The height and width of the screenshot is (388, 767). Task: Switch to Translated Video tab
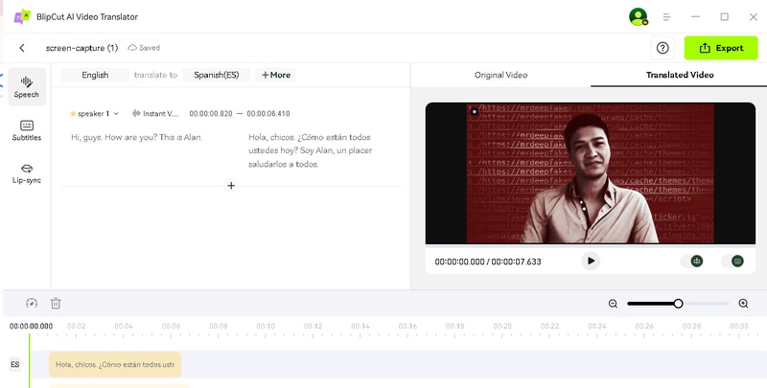click(680, 75)
